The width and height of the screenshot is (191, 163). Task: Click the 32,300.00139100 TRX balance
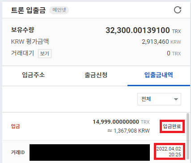pos(143,30)
